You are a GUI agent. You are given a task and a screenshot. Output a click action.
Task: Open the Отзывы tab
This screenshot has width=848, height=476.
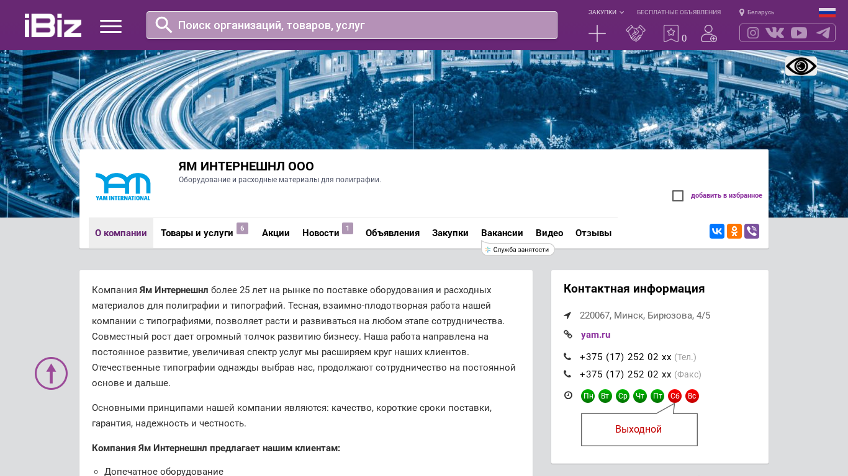click(x=593, y=233)
